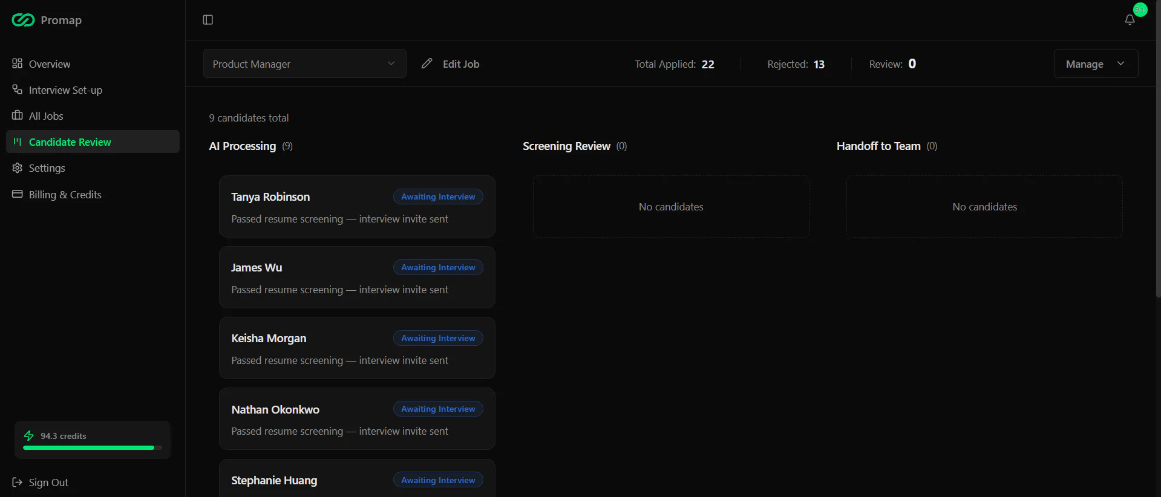The width and height of the screenshot is (1161, 497).
Task: Click the Sign Out arrow icon
Action: 18,482
